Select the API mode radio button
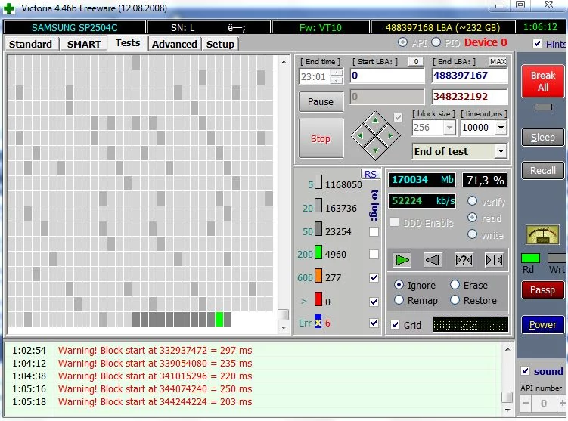The height and width of the screenshot is (421, 568). point(402,42)
